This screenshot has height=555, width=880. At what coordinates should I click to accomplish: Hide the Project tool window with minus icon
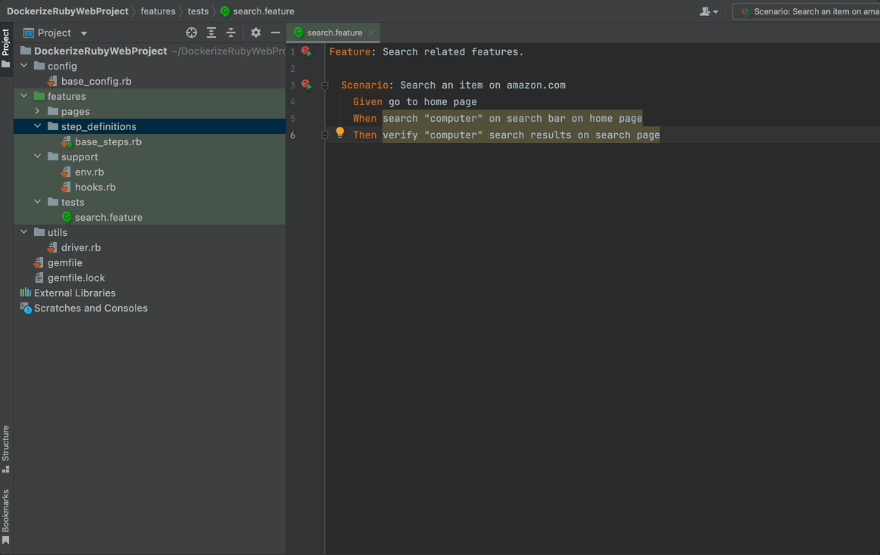point(275,33)
